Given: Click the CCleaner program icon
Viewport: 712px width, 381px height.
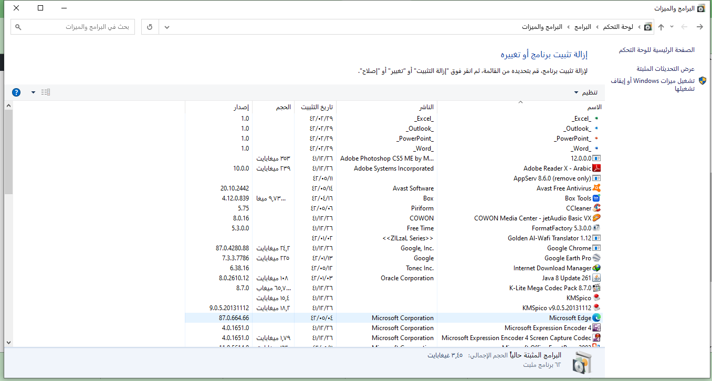Looking at the screenshot, I should click(596, 208).
